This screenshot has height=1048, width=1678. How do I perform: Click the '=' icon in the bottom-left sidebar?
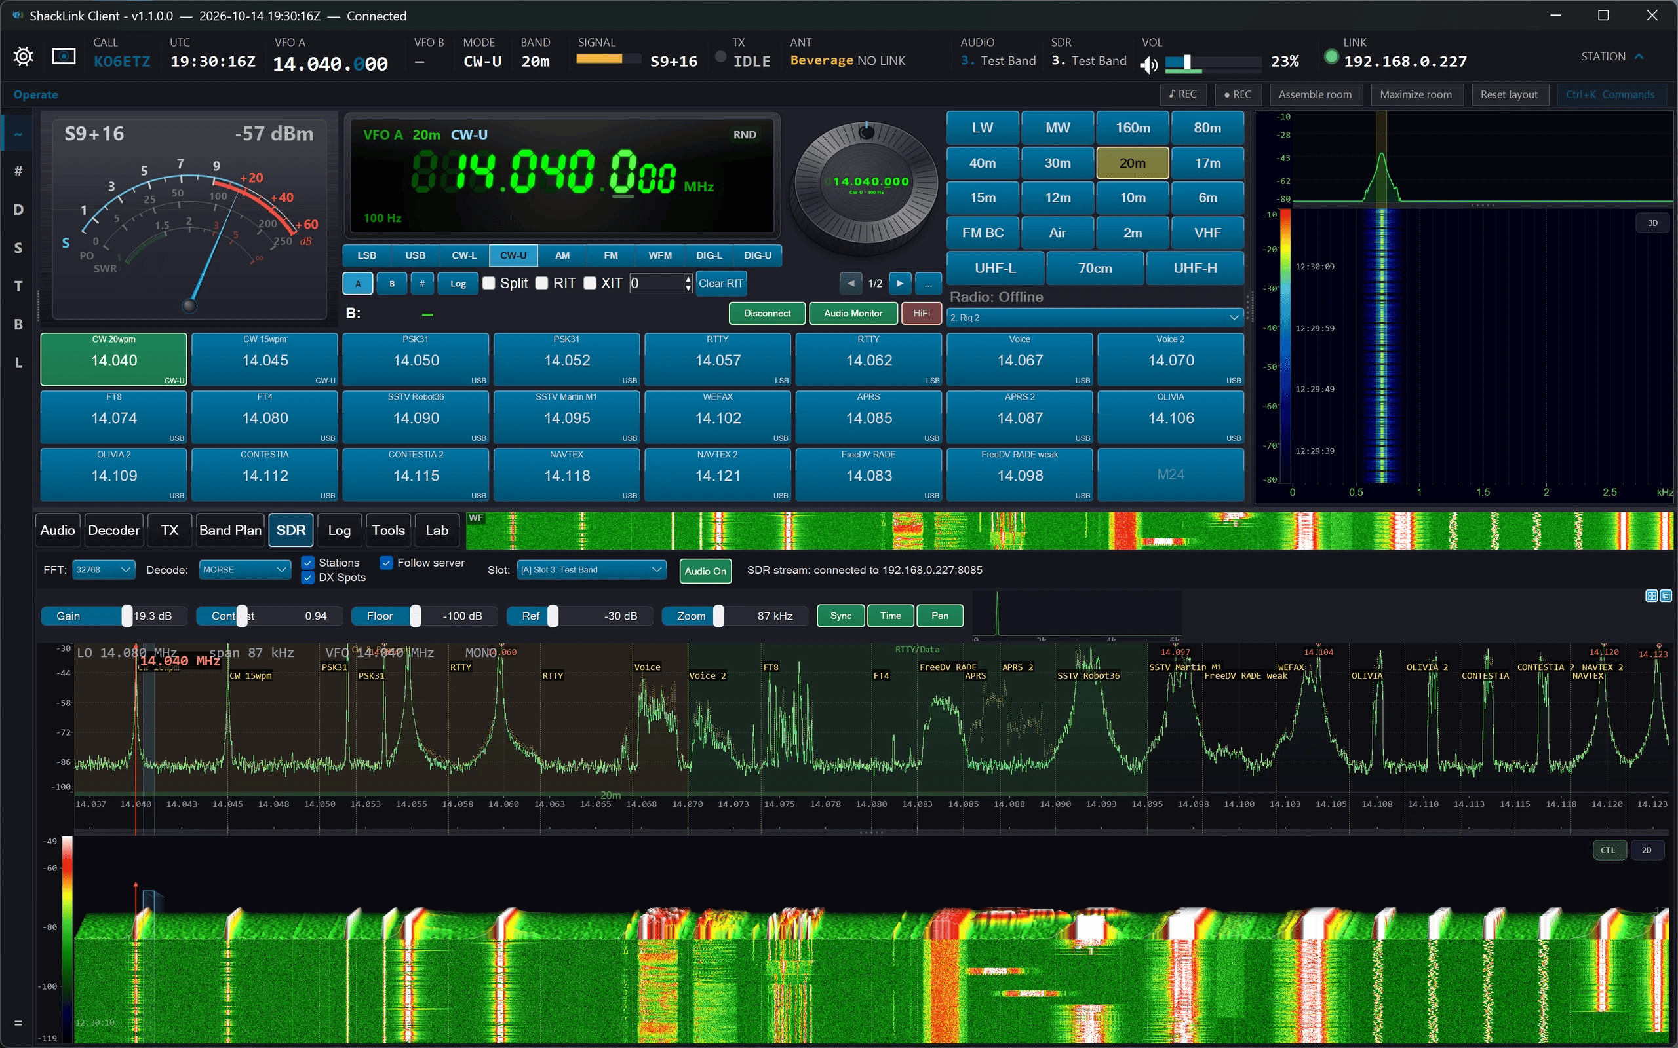(x=18, y=1022)
